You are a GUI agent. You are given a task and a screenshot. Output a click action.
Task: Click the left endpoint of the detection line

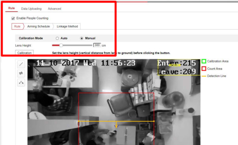(x=78, y=121)
